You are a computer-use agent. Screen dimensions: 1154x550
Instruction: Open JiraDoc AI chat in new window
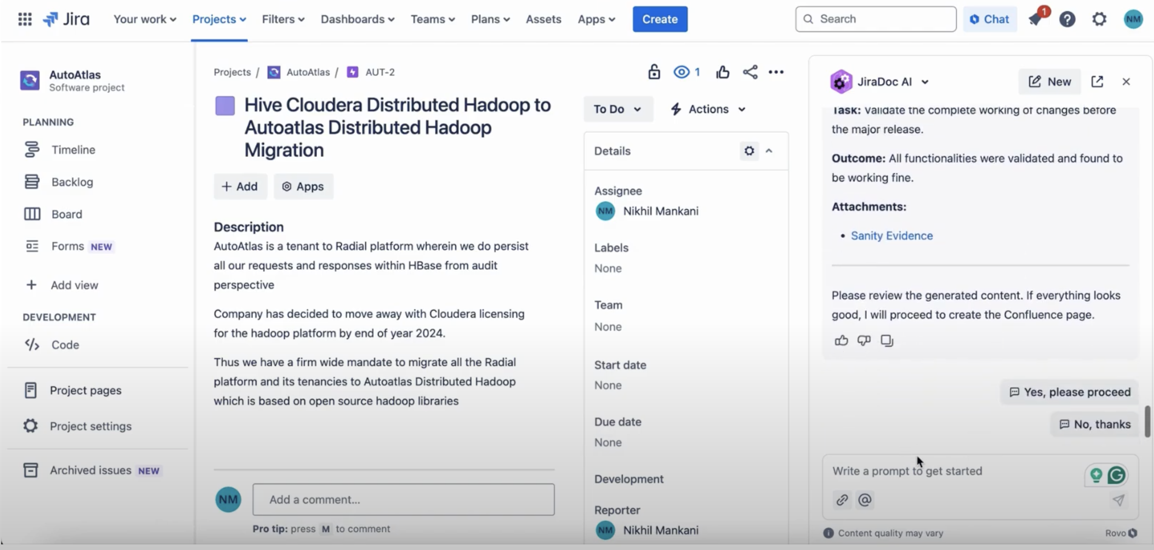[x=1097, y=81]
